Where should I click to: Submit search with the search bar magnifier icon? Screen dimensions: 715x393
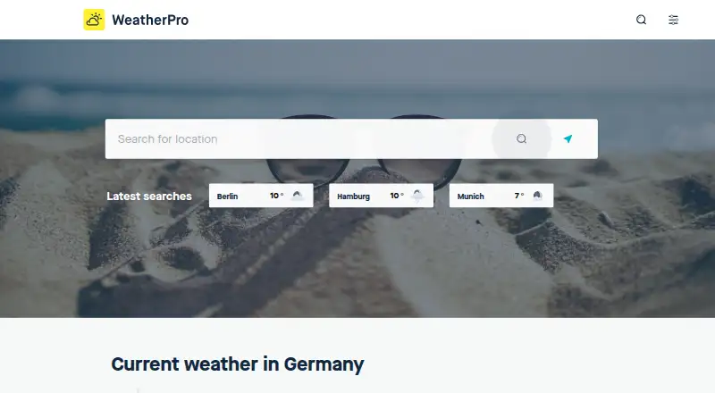pyautogui.click(x=522, y=139)
